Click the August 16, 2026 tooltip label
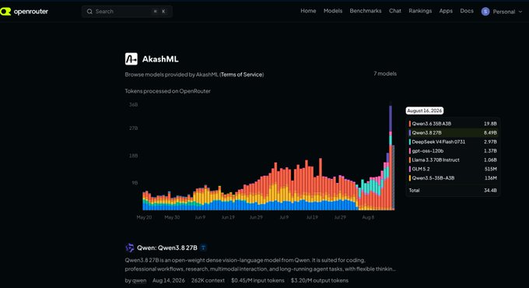 [425, 111]
